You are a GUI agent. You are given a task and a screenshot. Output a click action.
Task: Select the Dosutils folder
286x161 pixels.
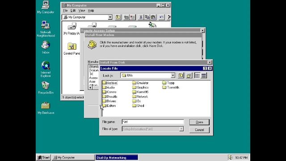tap(110, 97)
